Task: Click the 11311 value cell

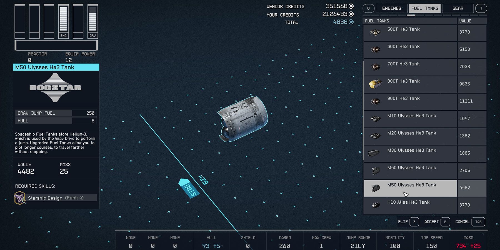Action: coord(472,102)
